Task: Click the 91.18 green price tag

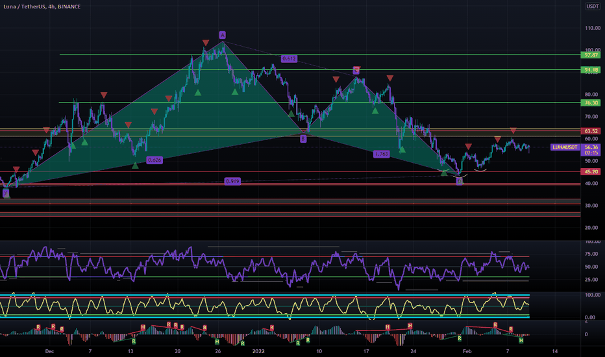Action: 591,70
